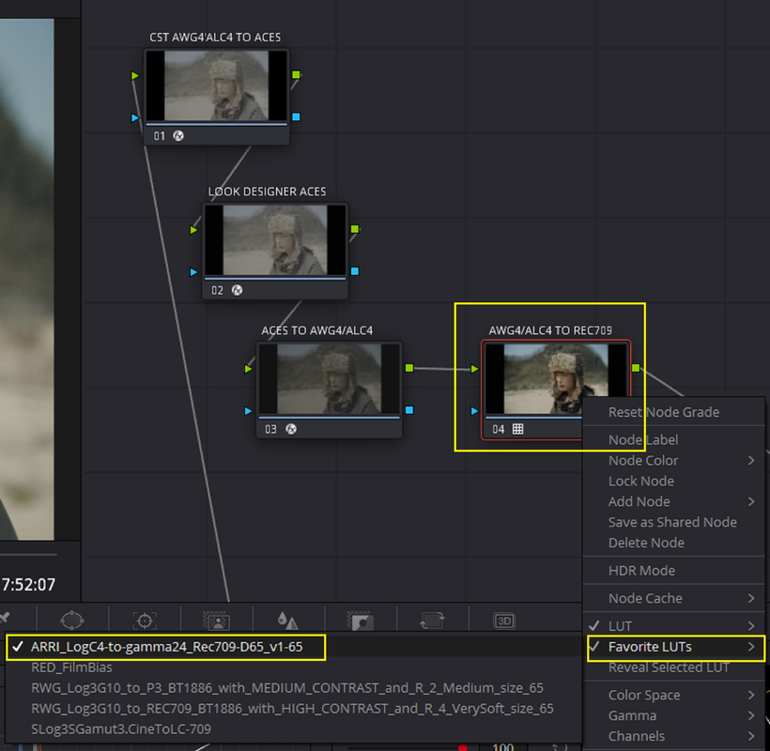Expand the Channels submenu

click(x=674, y=736)
